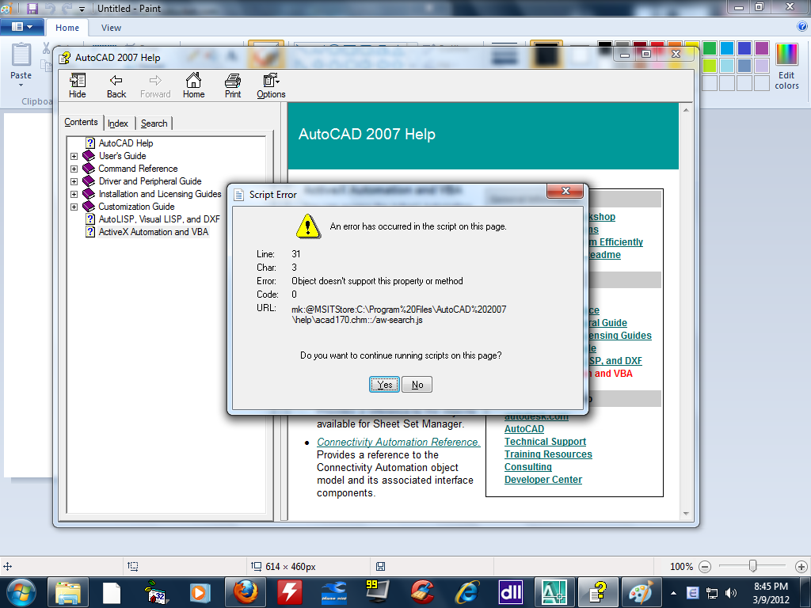Show hidden system tray icons
Screen dimensions: 811x608
(673, 593)
